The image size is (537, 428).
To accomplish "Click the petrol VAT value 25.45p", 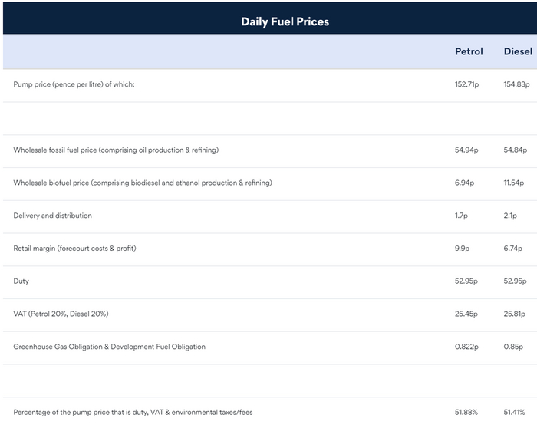I will coord(466,314).
